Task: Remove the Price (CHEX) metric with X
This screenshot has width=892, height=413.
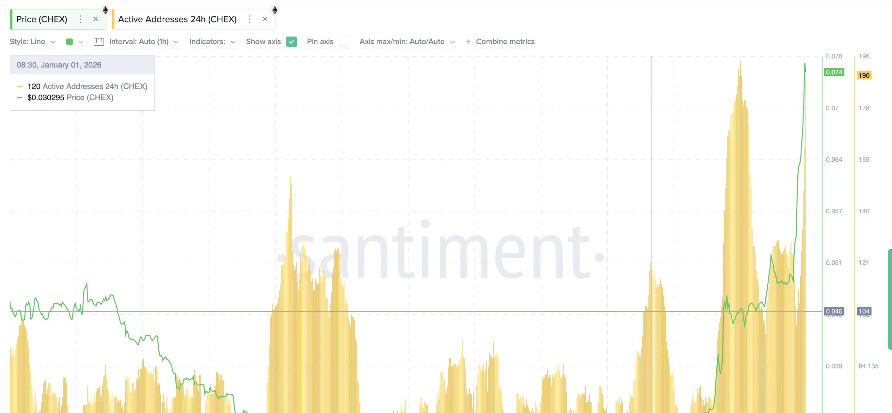Action: click(96, 19)
